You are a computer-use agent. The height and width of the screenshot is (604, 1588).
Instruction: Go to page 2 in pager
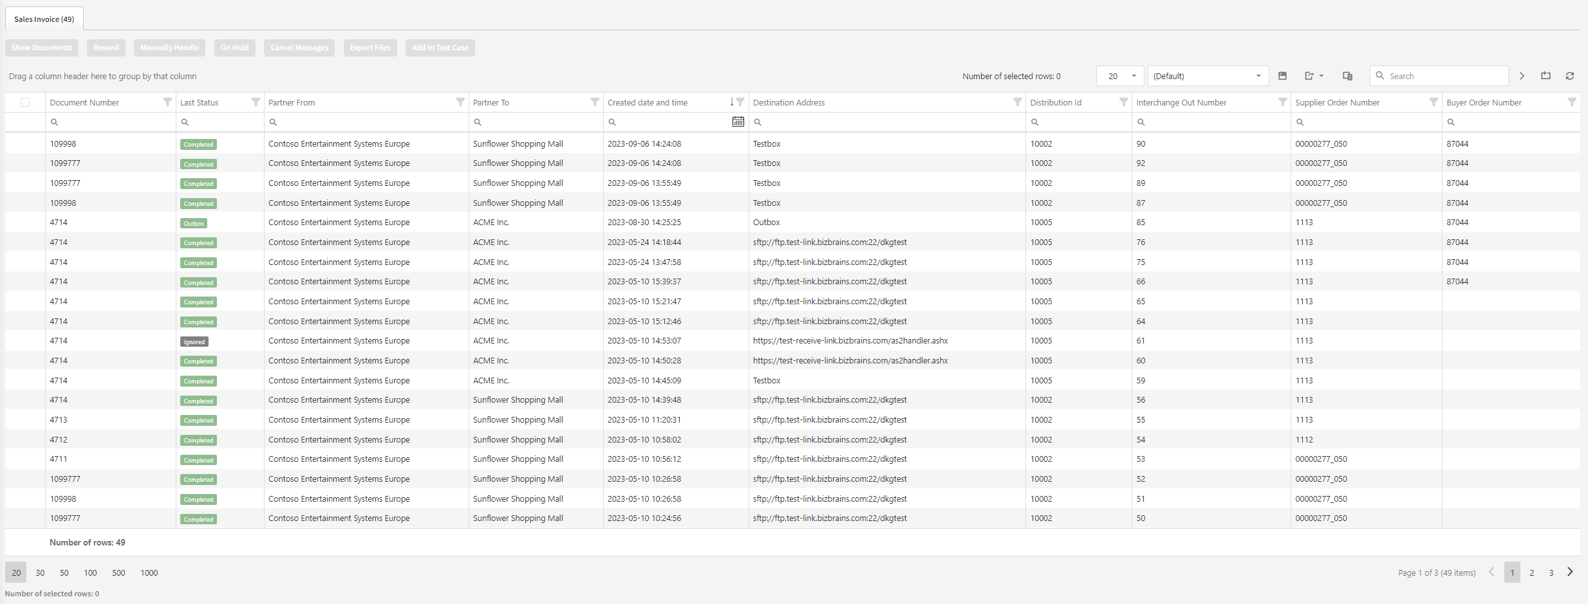(x=1531, y=572)
